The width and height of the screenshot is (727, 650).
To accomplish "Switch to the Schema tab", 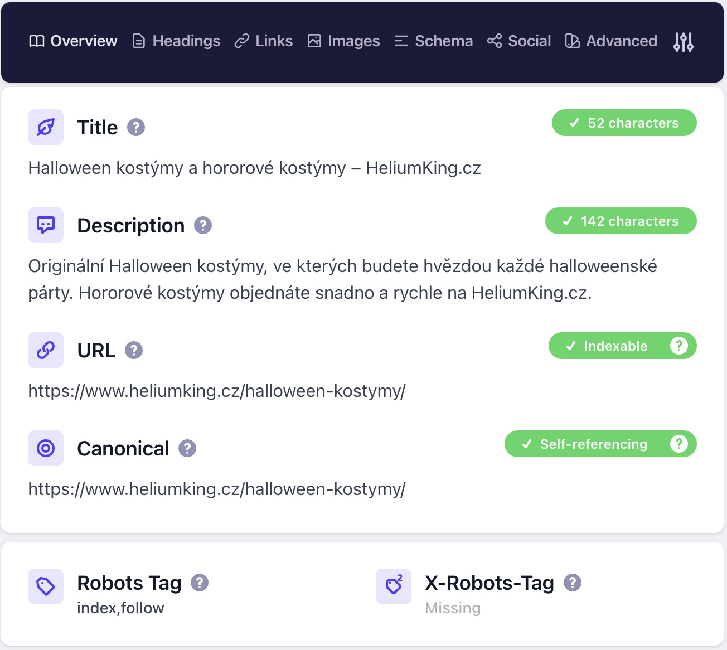I will click(x=433, y=41).
